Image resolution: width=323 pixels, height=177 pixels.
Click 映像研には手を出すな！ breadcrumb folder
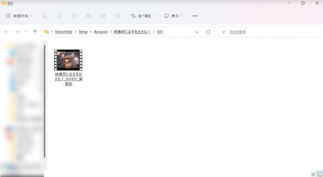(x=132, y=32)
